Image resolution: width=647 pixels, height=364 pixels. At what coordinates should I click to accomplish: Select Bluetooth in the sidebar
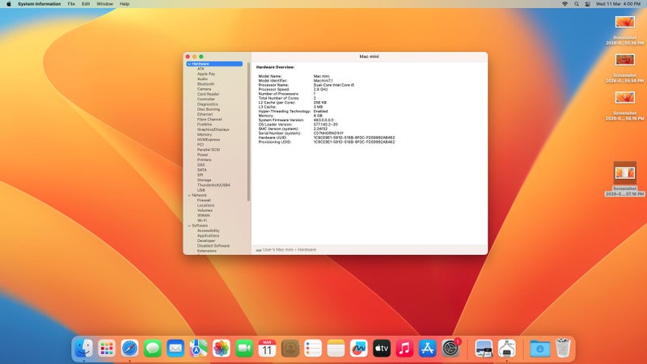[205, 84]
